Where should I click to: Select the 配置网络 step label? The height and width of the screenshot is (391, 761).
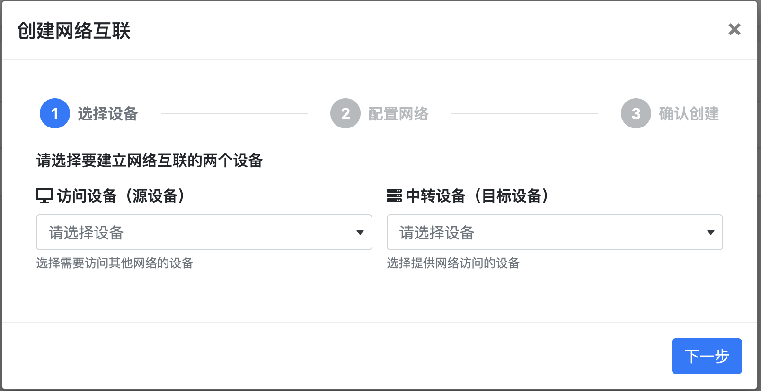click(398, 114)
